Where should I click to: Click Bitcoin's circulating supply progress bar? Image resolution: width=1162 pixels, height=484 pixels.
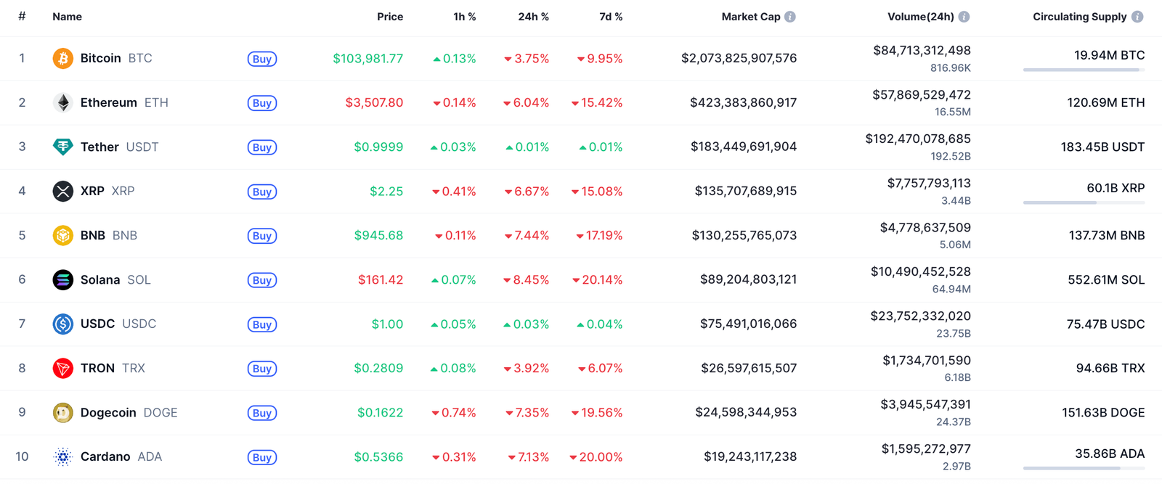pyautogui.click(x=1083, y=70)
